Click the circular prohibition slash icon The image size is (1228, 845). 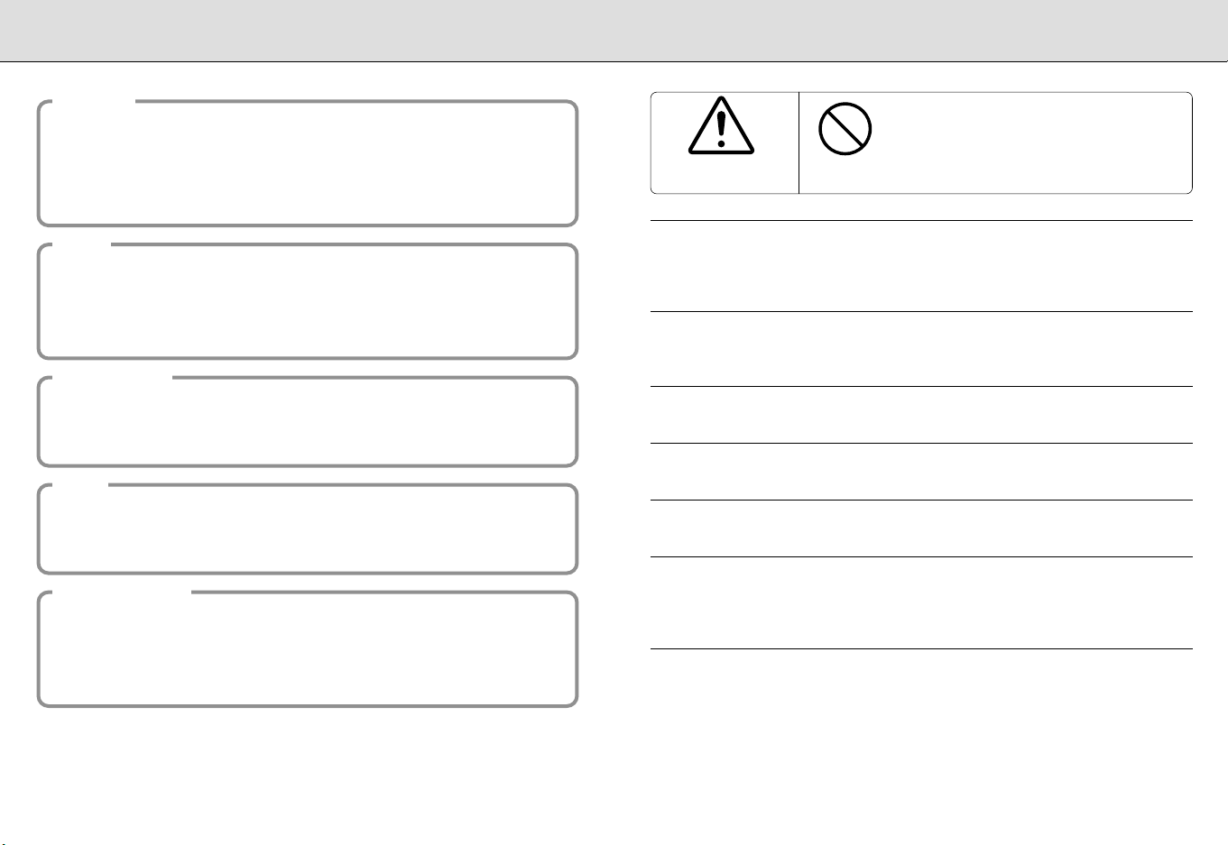point(845,129)
